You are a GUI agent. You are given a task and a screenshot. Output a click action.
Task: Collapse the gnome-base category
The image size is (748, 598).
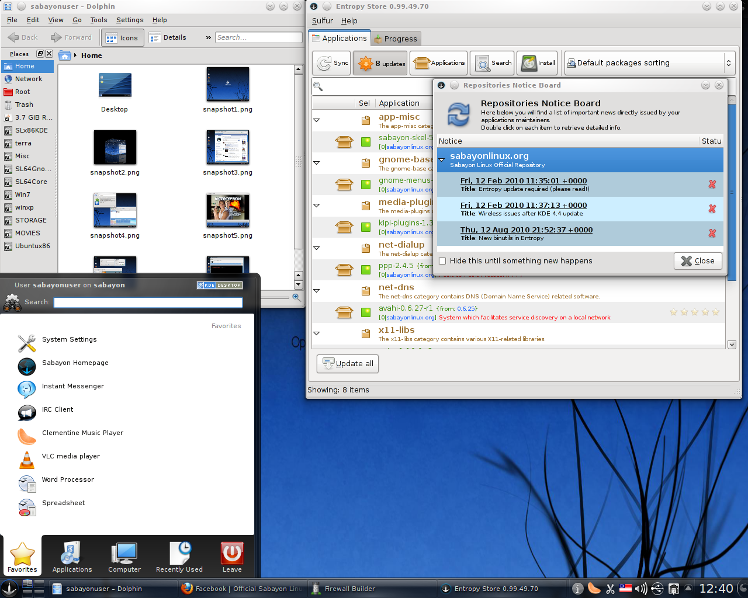coord(317,163)
